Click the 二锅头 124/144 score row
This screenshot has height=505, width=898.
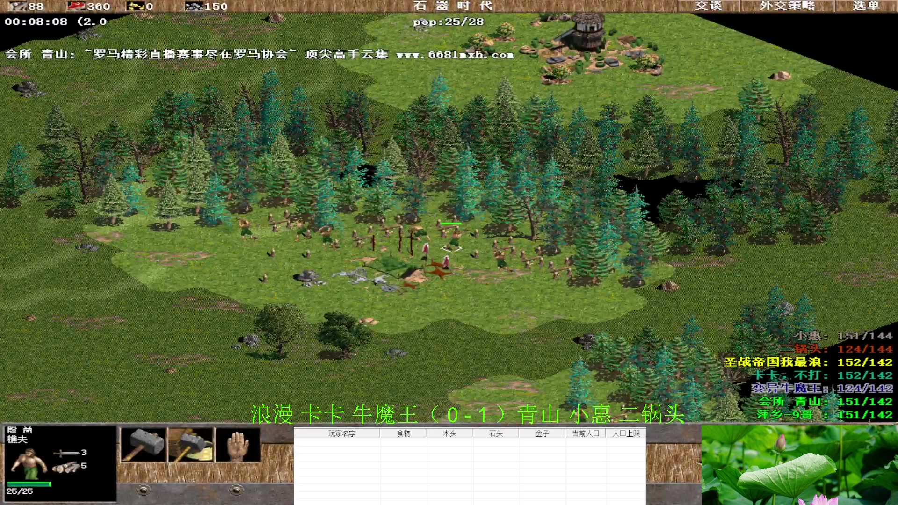836,349
